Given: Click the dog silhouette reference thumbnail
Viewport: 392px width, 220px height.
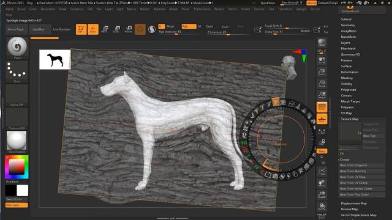Looking at the screenshot, I should click(55, 60).
